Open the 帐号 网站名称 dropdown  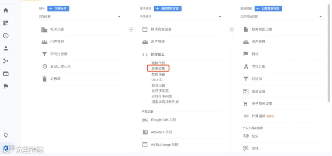[80, 17]
